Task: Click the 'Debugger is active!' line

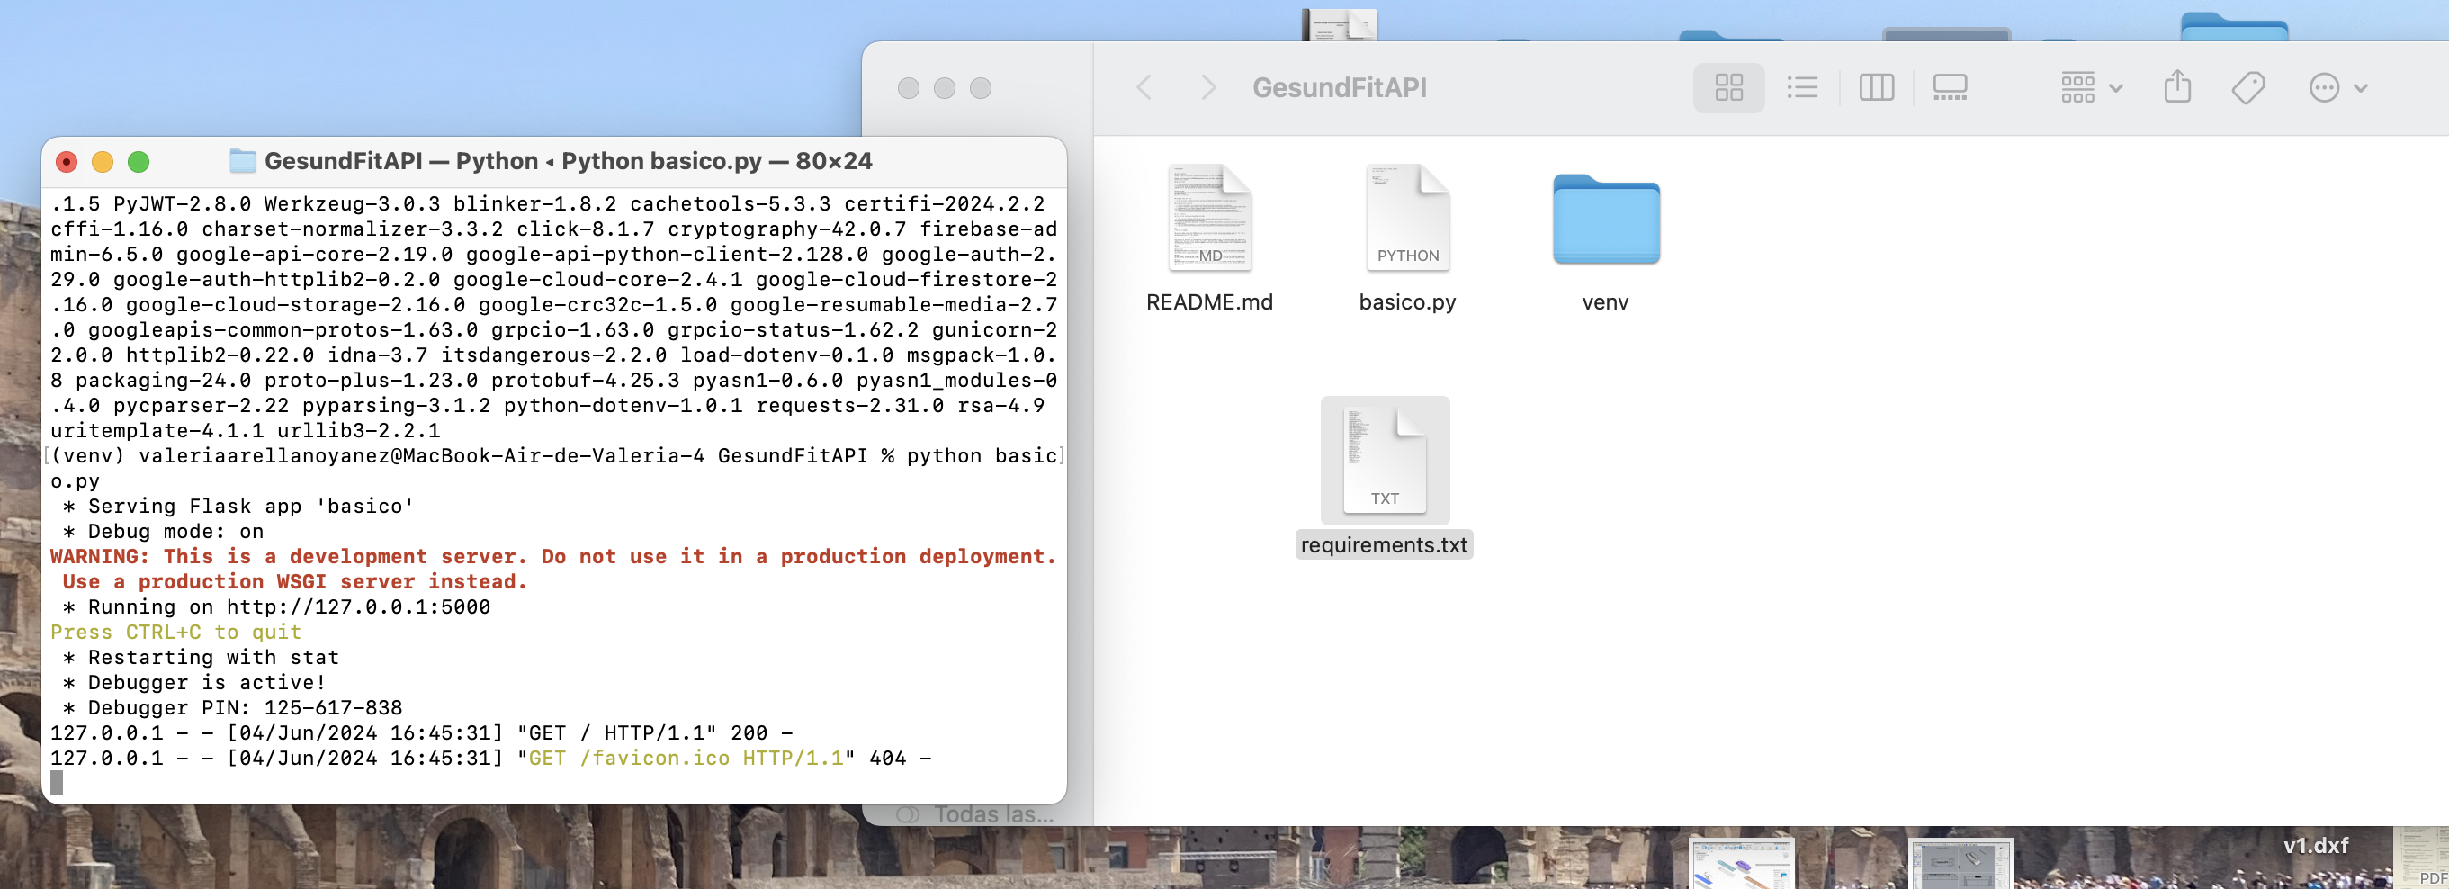Action: tap(195, 683)
